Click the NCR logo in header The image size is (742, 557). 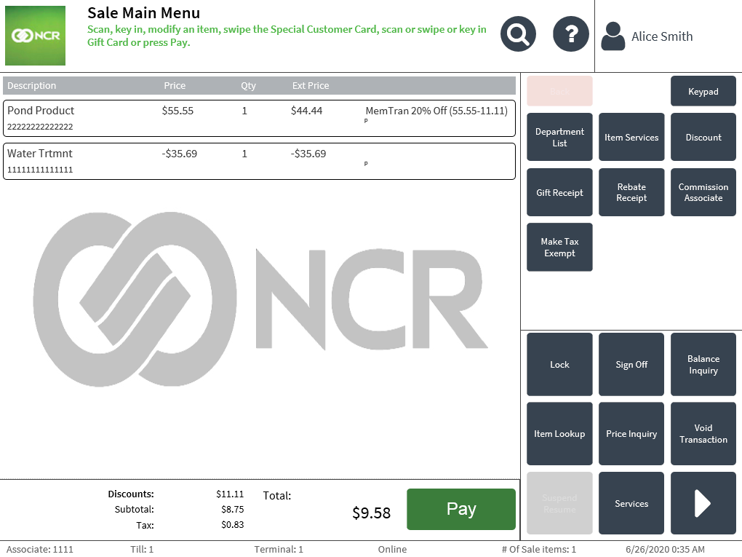(x=35, y=36)
